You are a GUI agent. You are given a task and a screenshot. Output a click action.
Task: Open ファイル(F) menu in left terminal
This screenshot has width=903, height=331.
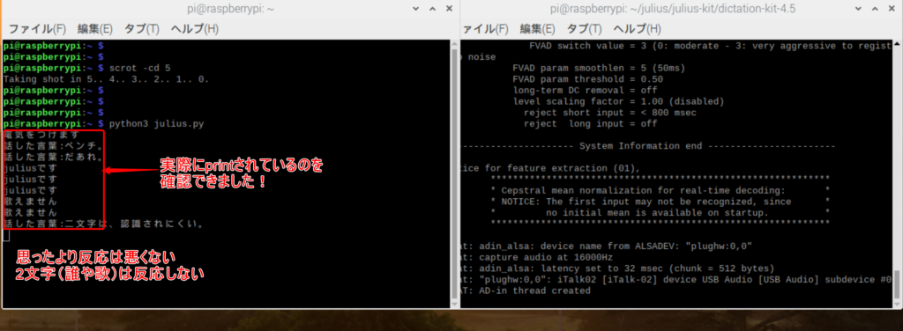click(37, 29)
